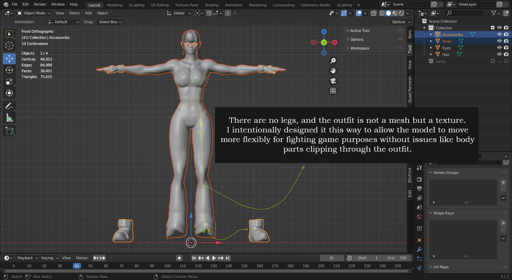The image size is (512, 280).
Task: Open the Drag Select Box dropdown
Action: (x=110, y=22)
